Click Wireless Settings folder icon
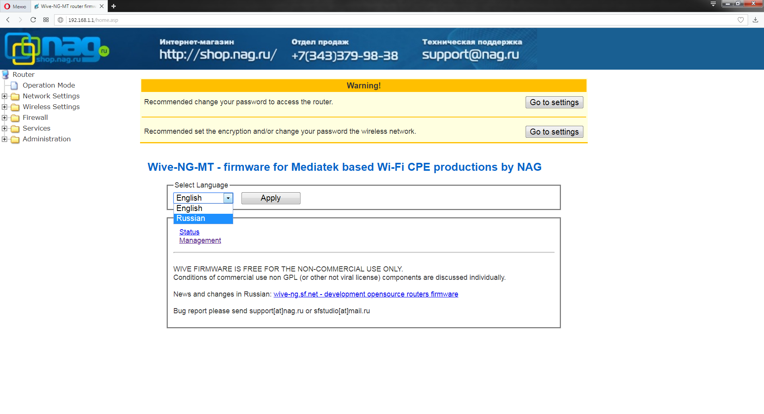The height and width of the screenshot is (414, 764). [15, 107]
